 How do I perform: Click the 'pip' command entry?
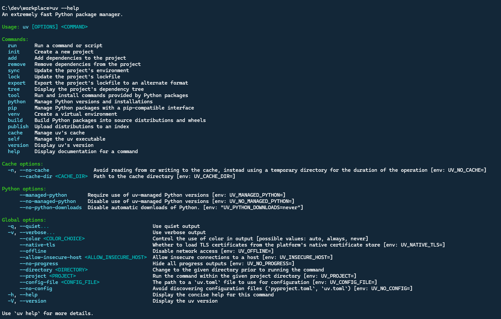pyautogui.click(x=12, y=108)
